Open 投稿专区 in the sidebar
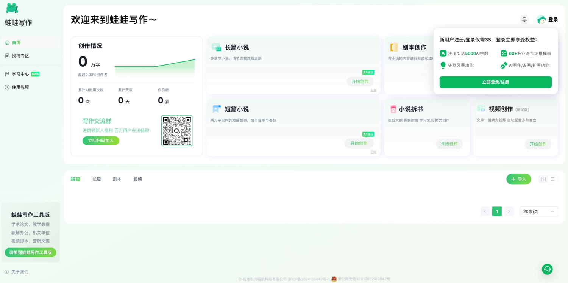The width and height of the screenshot is (568, 283). click(20, 56)
